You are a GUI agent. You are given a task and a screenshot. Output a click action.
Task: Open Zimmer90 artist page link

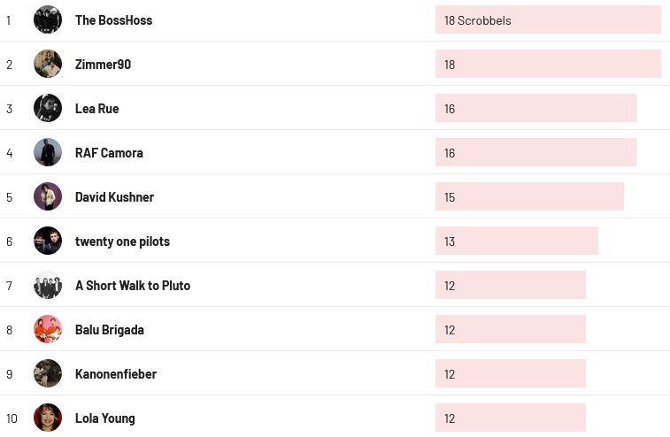(x=103, y=65)
